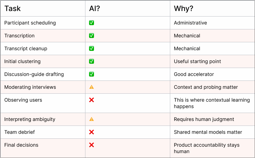255x158 pixels.
Task: Select the Useful starting point cell
Action: (212, 62)
